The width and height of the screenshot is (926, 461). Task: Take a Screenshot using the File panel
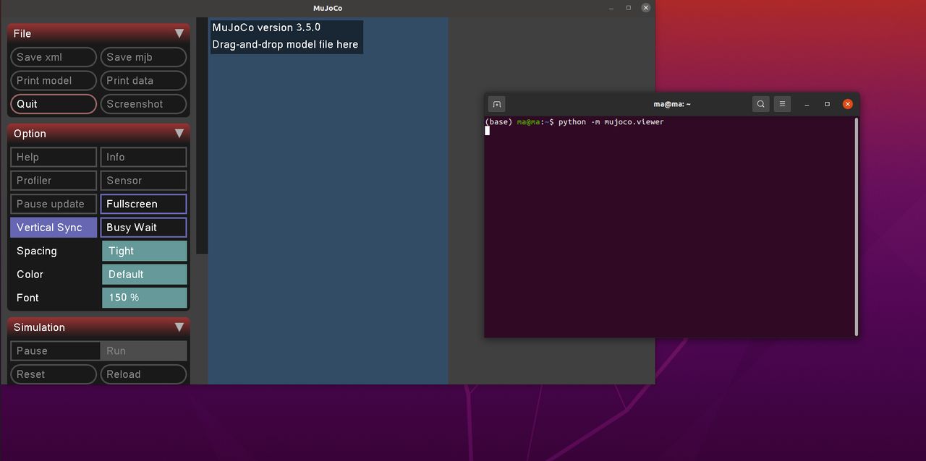pos(143,104)
